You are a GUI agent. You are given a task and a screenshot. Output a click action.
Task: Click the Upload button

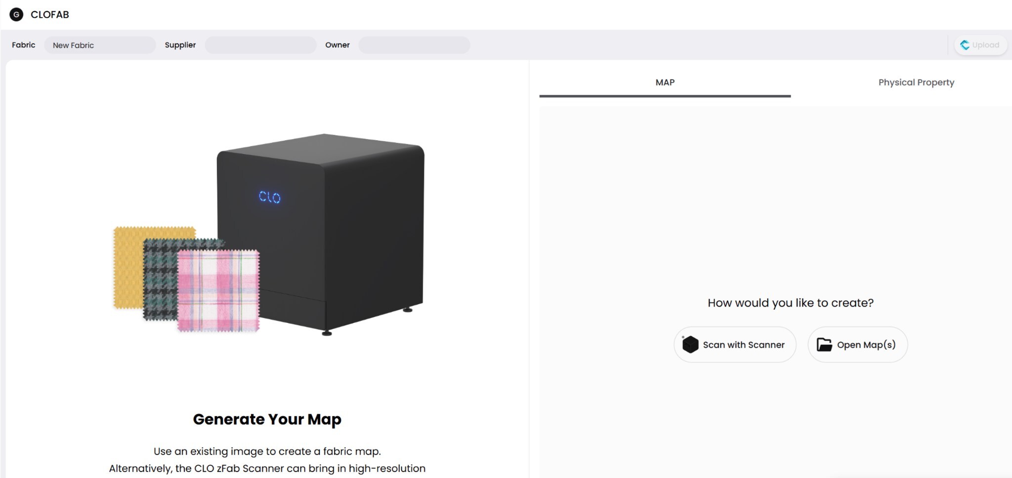[980, 45]
